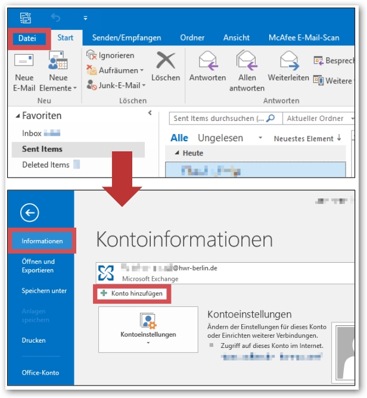367x398 pixels.
Task: Open the account selector with the hwr-berlin.de address
Action: point(225,273)
